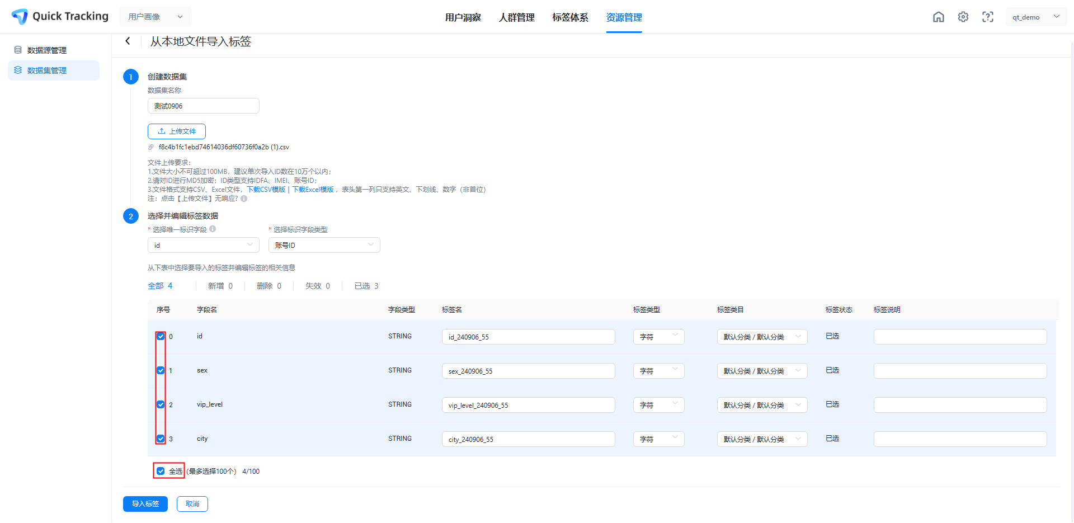This screenshot has height=523, width=1074.
Task: Filter the table by 已选 3
Action: [366, 286]
